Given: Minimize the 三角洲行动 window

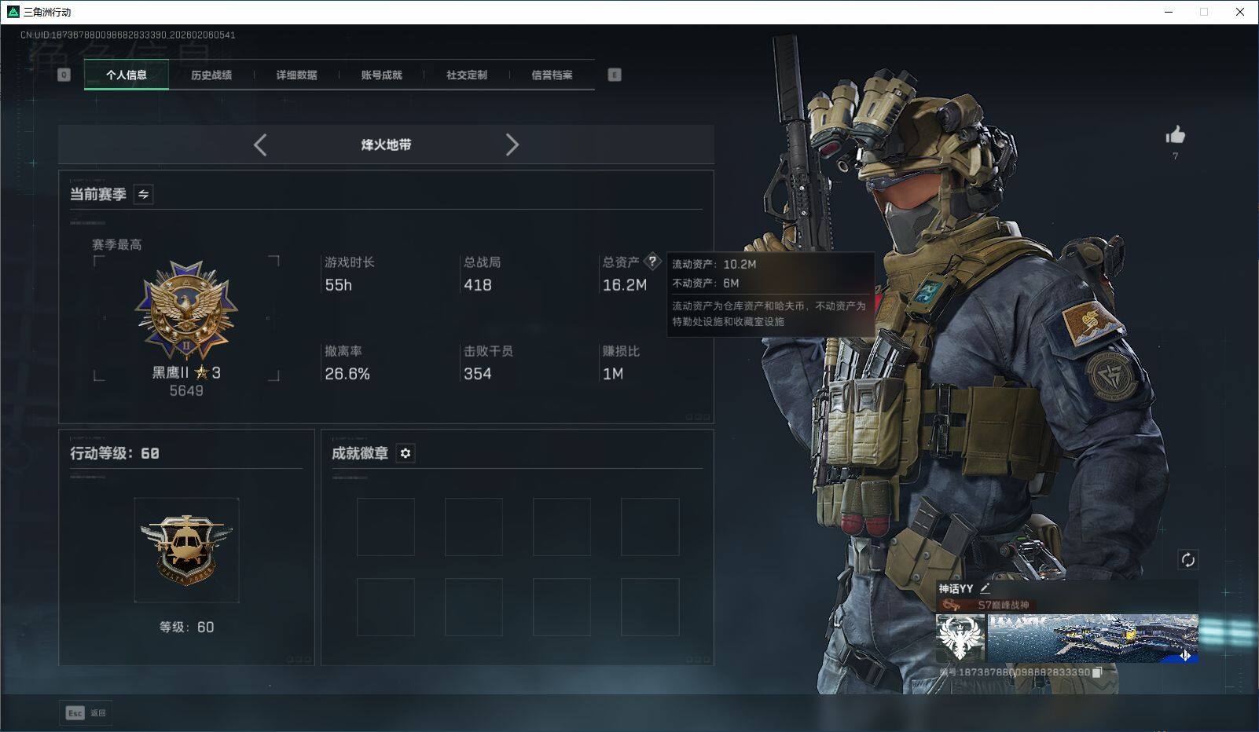Looking at the screenshot, I should coord(1169,12).
